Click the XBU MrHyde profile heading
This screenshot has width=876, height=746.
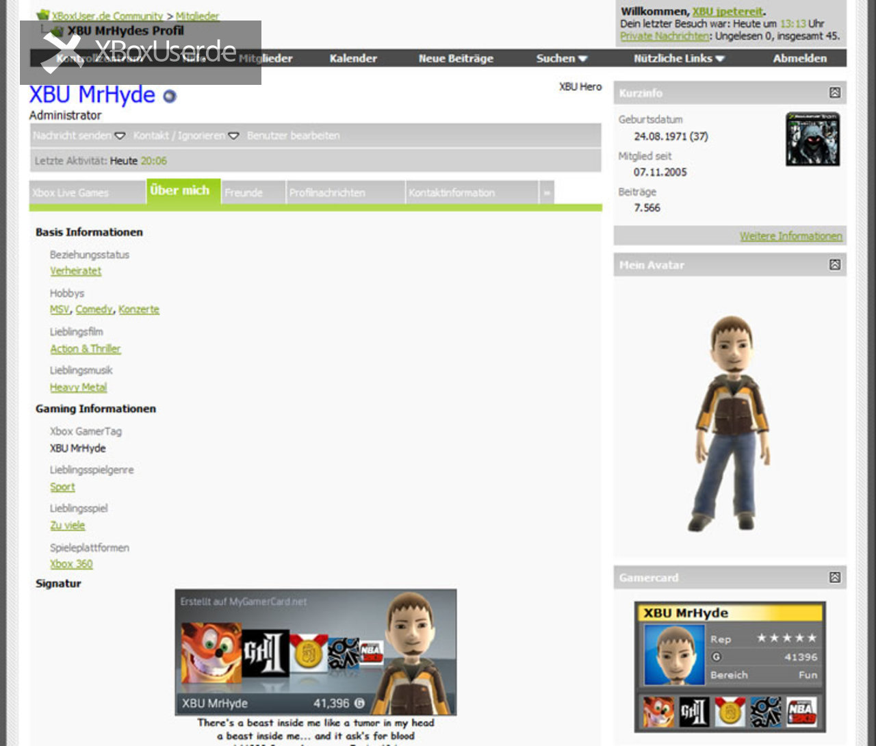pyautogui.click(x=92, y=94)
